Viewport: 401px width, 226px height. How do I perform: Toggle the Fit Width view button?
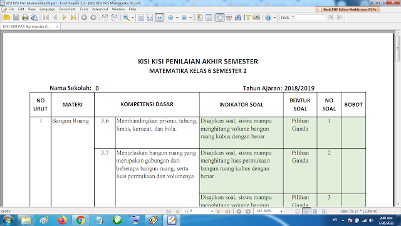[159, 18]
